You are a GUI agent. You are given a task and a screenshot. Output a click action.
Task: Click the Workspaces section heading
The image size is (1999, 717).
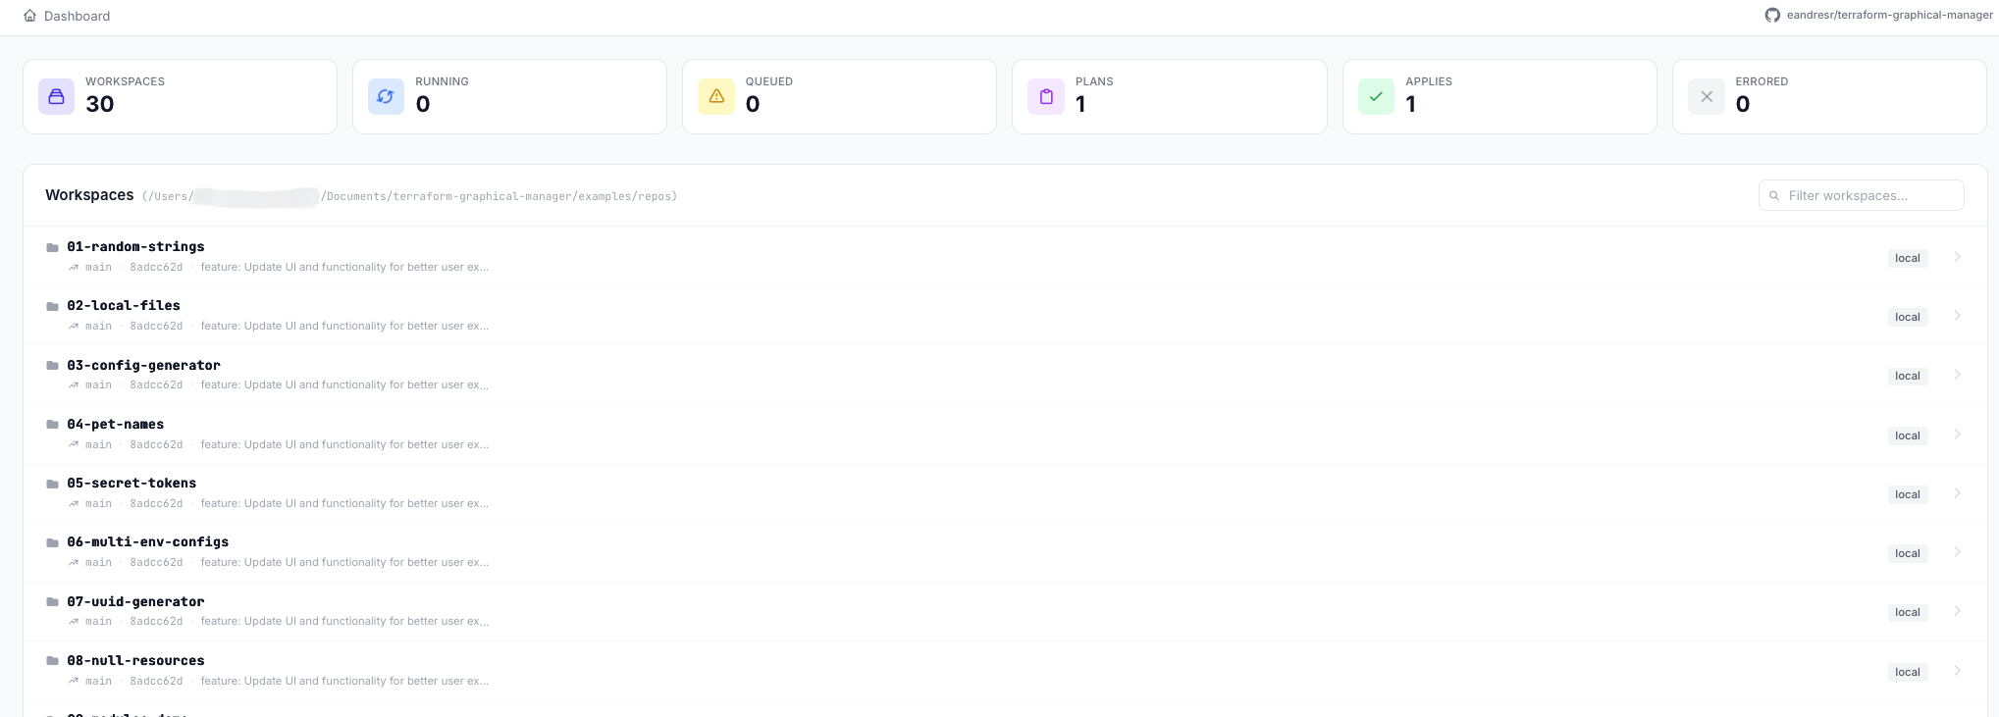(x=89, y=195)
